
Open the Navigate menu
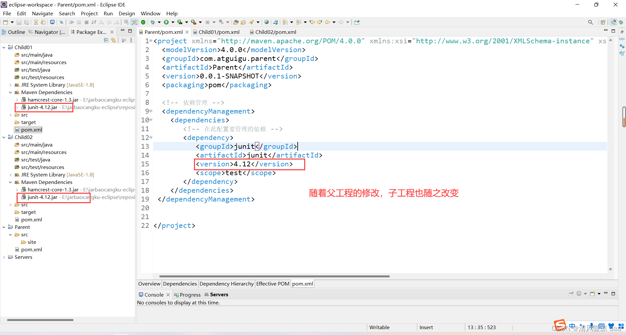coord(42,13)
